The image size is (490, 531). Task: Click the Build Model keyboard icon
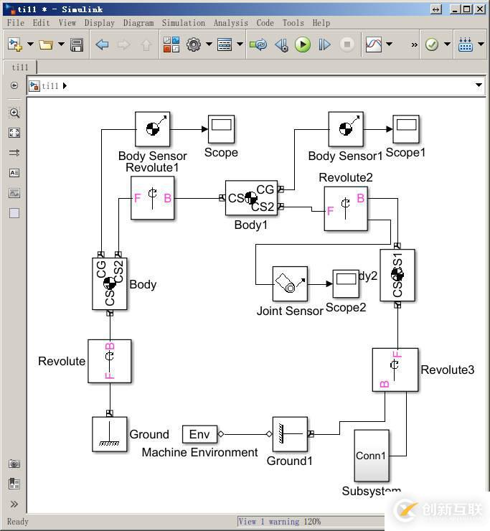tap(466, 44)
